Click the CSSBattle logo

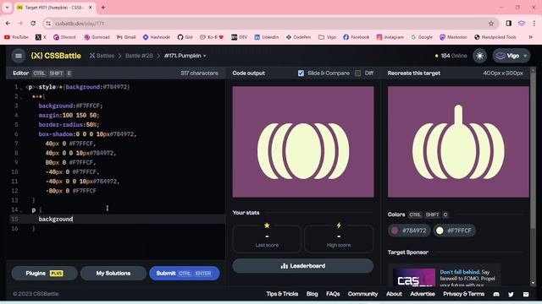pos(56,56)
